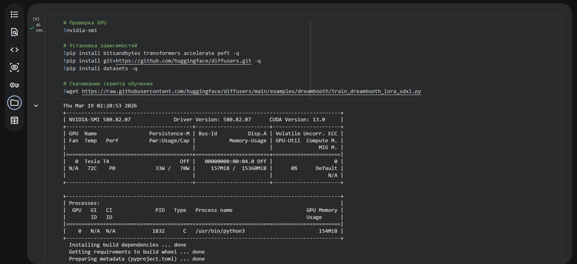Click 'Installing build dependencies ... done' line
The image size is (577, 264).
pos(127,245)
